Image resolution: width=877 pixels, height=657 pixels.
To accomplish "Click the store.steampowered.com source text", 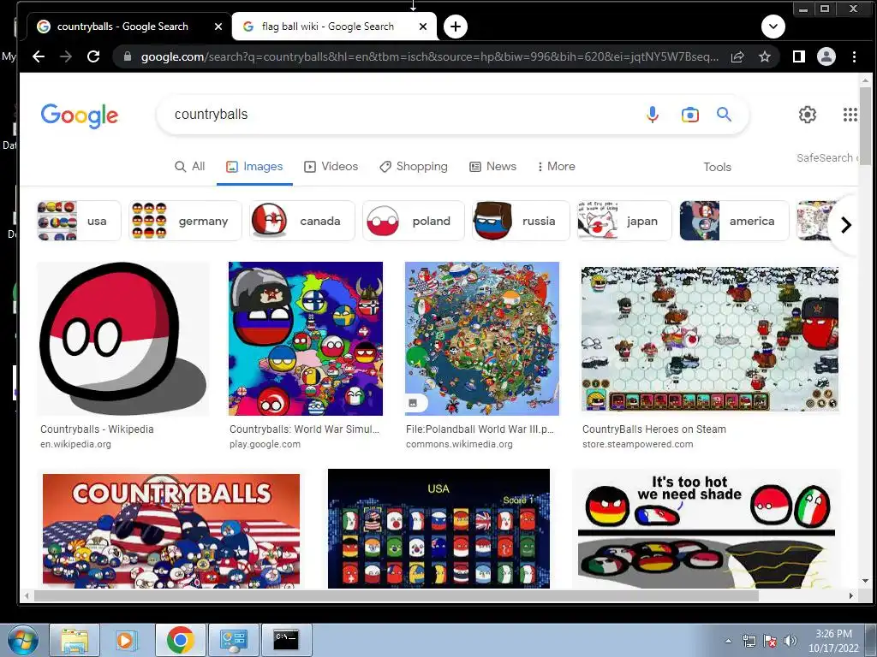I will [637, 444].
